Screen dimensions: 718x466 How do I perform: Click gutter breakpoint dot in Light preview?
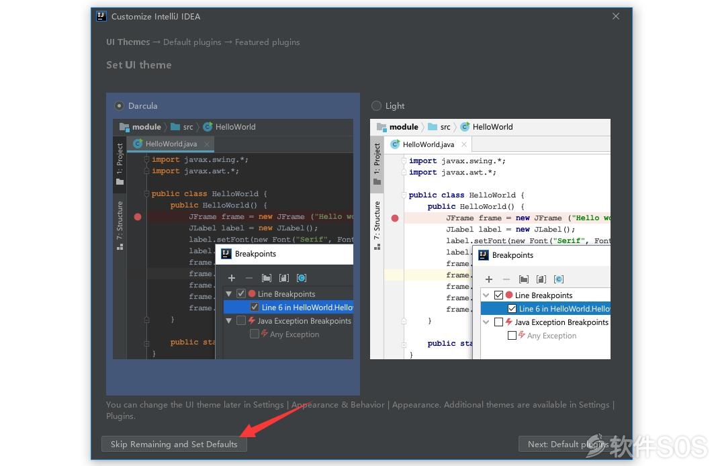(395, 218)
